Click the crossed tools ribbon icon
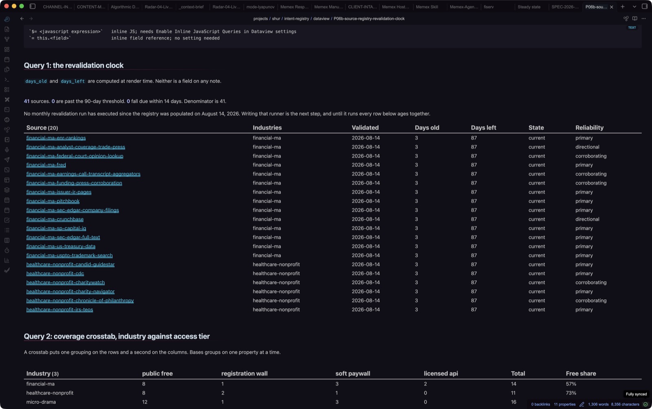Screen dimensions: 652x409 pos(7,99)
